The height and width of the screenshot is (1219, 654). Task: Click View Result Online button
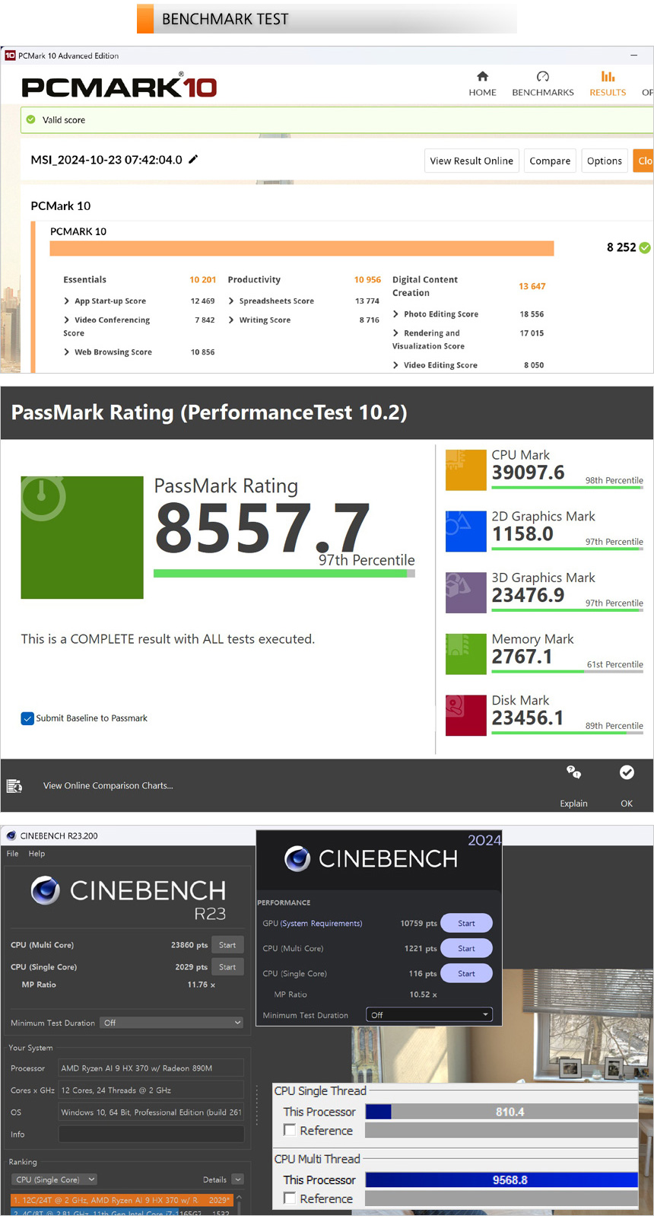(x=471, y=161)
